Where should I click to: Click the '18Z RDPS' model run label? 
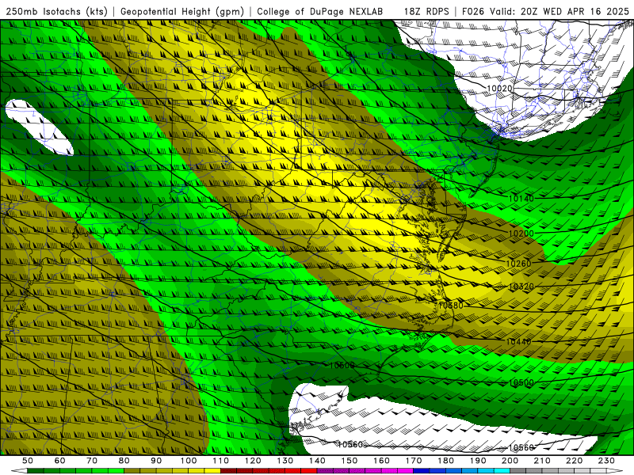pos(426,12)
